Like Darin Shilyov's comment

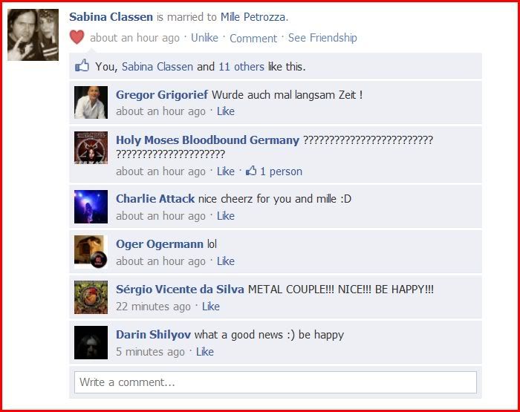click(204, 352)
